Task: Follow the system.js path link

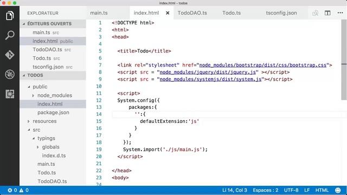Action: tap(210, 79)
